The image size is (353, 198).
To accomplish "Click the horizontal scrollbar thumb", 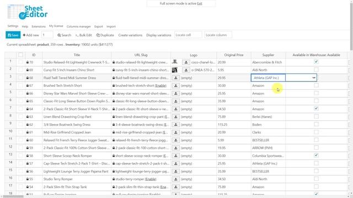I will pos(13,196).
